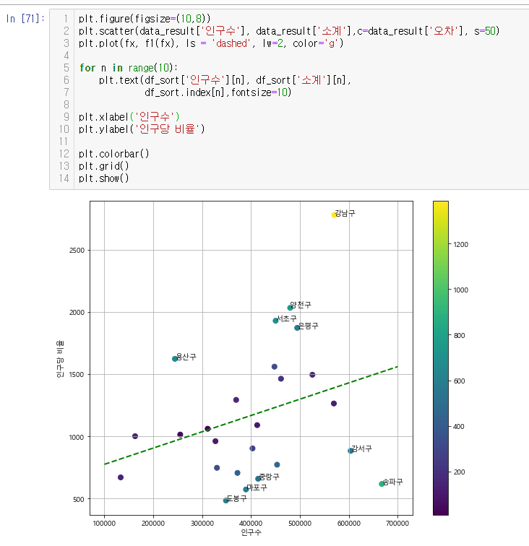Click the yellow 강남구 data point

click(335, 214)
